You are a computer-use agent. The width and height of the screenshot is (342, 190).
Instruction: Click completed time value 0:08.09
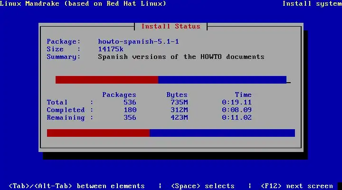pyautogui.click(x=237, y=110)
